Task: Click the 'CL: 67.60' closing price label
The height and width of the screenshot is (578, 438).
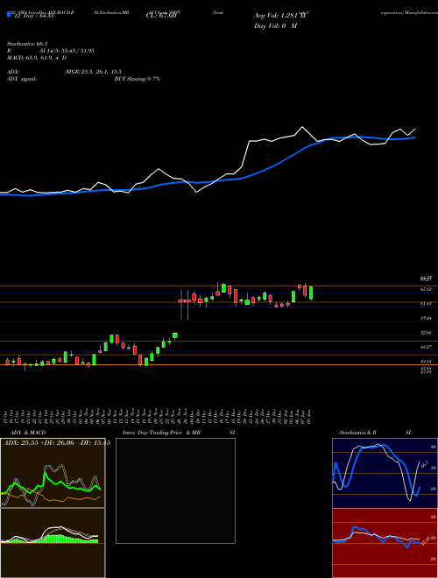Action: tap(161, 16)
